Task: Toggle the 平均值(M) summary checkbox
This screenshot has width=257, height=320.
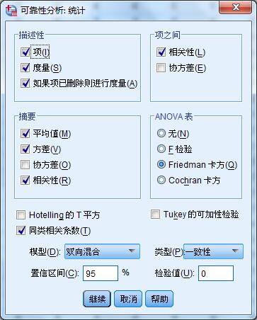Action: (25, 133)
